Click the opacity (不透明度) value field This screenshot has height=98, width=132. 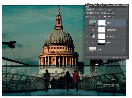110,13
